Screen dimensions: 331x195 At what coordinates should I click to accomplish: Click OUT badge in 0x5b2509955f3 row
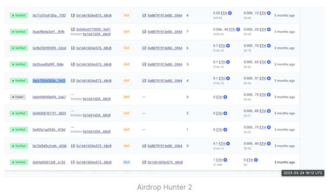point(126,48)
